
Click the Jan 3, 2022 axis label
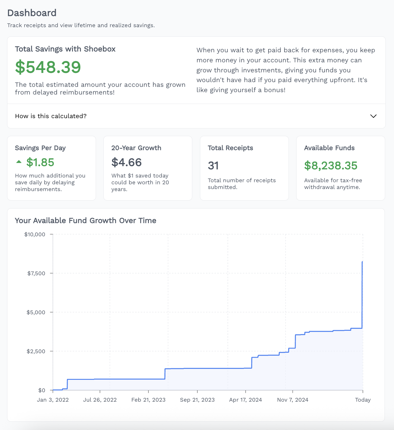(x=53, y=400)
